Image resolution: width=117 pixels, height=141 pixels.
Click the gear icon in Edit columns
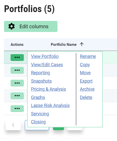pos(12,26)
